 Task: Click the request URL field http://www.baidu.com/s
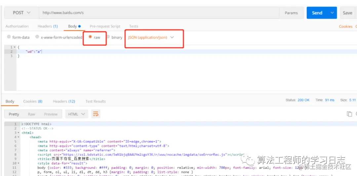point(159,13)
